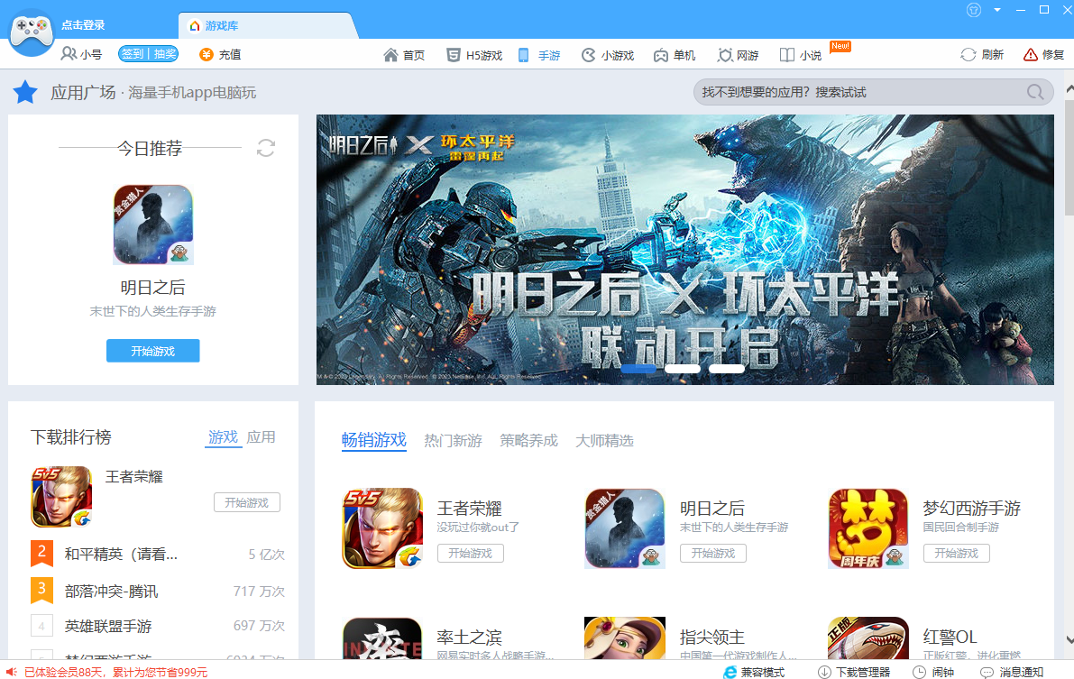Click the 充值 recharge coin icon
The height and width of the screenshot is (679, 1074).
coord(206,54)
